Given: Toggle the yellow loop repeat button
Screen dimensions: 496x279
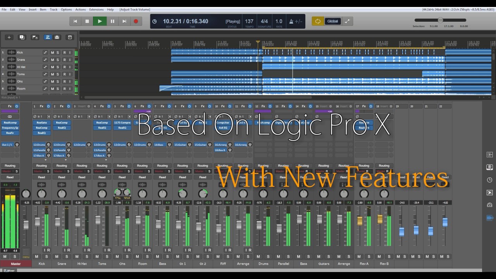Looking at the screenshot, I should click(x=318, y=21).
